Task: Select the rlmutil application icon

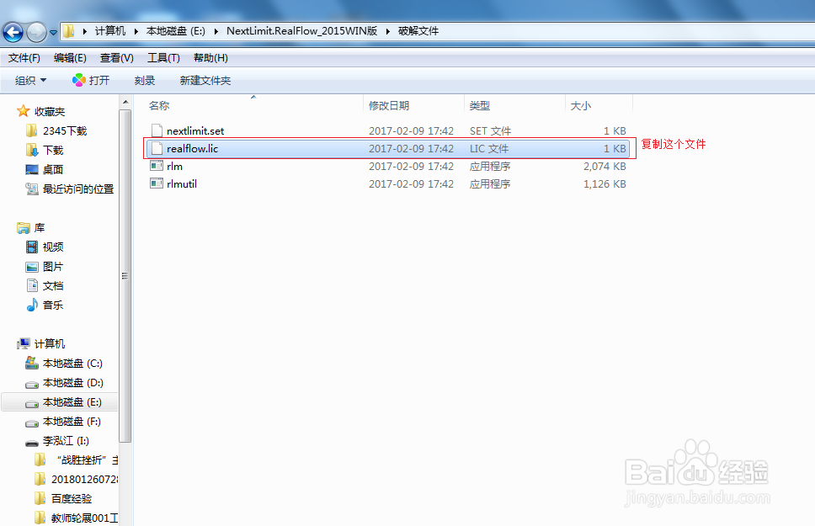Action: (157, 183)
